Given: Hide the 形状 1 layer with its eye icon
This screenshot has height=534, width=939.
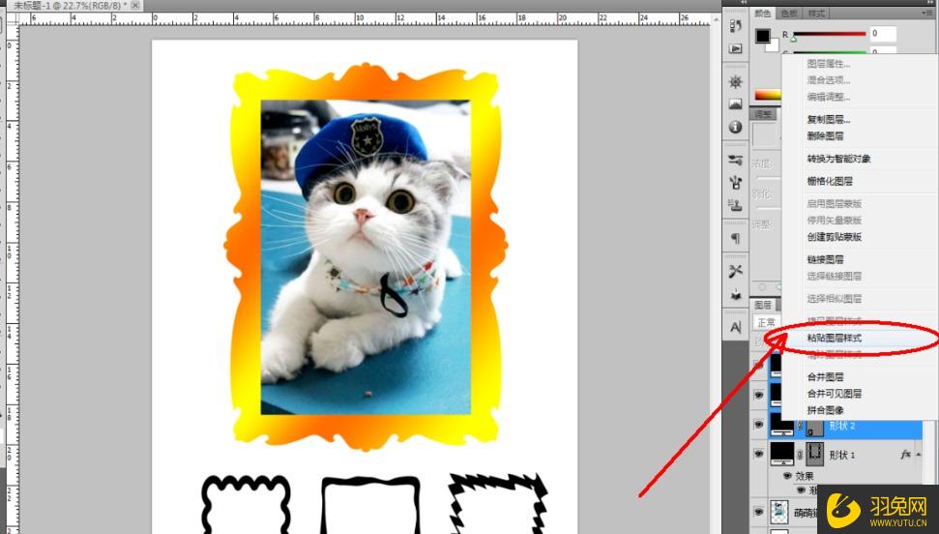Looking at the screenshot, I should click(x=758, y=455).
